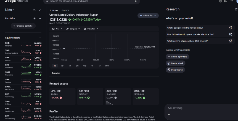Open the AUD / IDR related asset card
The width and height of the screenshot is (238, 121).
[x=118, y=97]
